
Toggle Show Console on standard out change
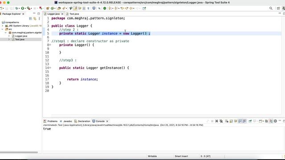pos(240,121)
